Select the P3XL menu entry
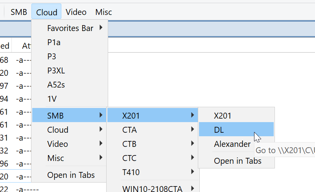The width and height of the screenshot is (315, 192). pyautogui.click(x=56, y=71)
